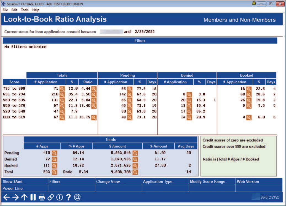Click the Modify Score Range button
The image size is (286, 206).
212,181
